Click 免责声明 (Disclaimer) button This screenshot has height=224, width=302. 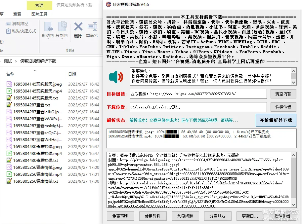[x=120, y=216]
